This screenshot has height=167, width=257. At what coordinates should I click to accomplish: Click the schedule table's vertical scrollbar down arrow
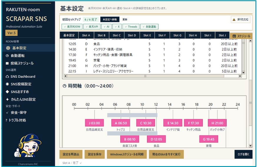tap(243, 72)
